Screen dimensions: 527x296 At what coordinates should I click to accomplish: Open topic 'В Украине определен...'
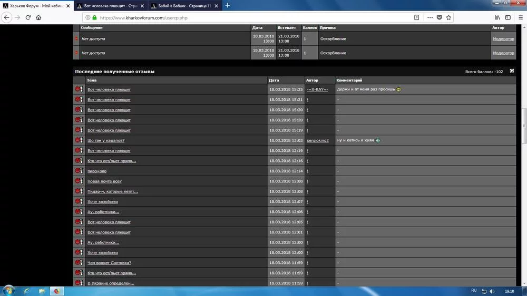click(111, 283)
